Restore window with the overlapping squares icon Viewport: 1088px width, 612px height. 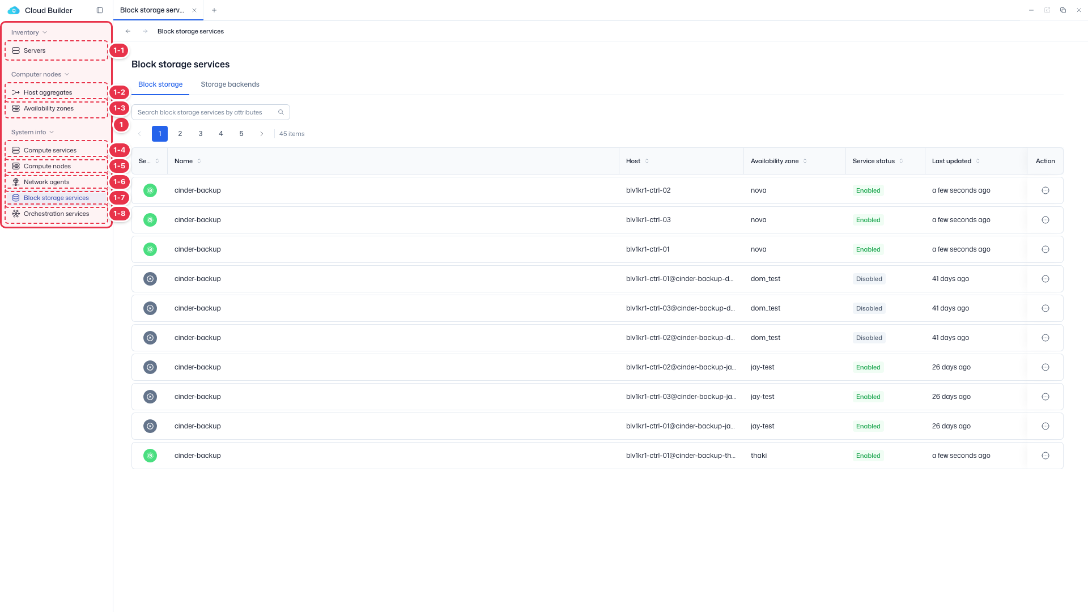[x=1063, y=10]
